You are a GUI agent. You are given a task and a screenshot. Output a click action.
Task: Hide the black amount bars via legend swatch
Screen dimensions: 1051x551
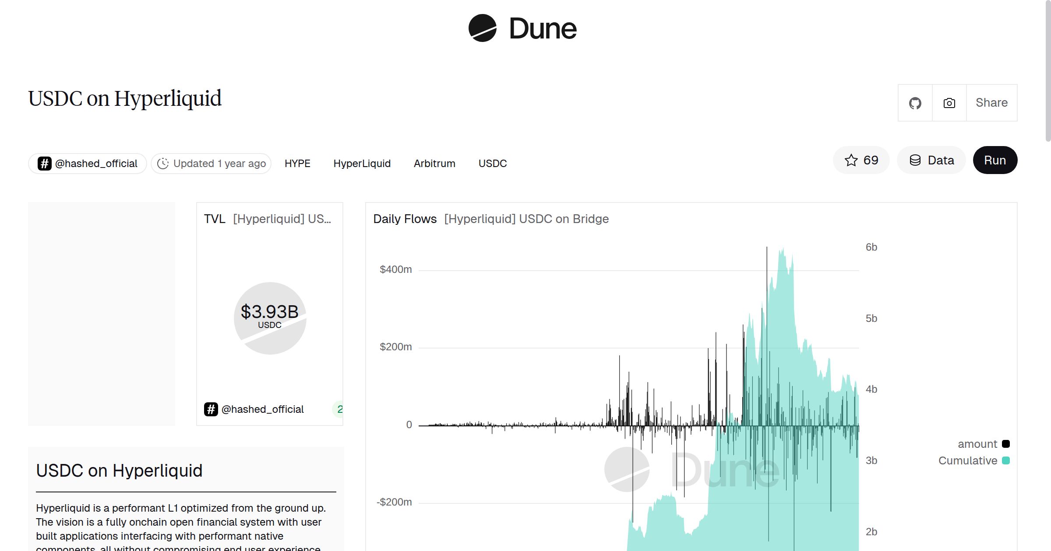coord(1006,443)
